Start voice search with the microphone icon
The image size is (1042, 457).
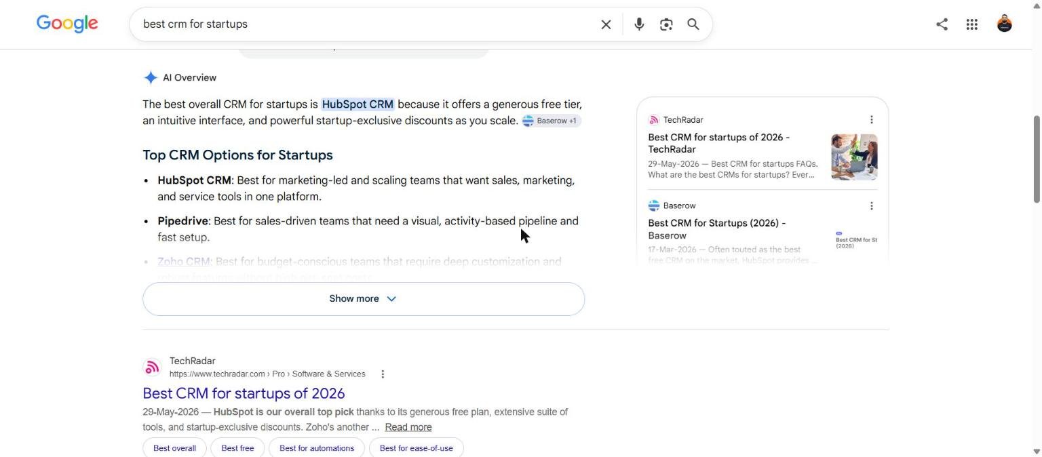639,24
